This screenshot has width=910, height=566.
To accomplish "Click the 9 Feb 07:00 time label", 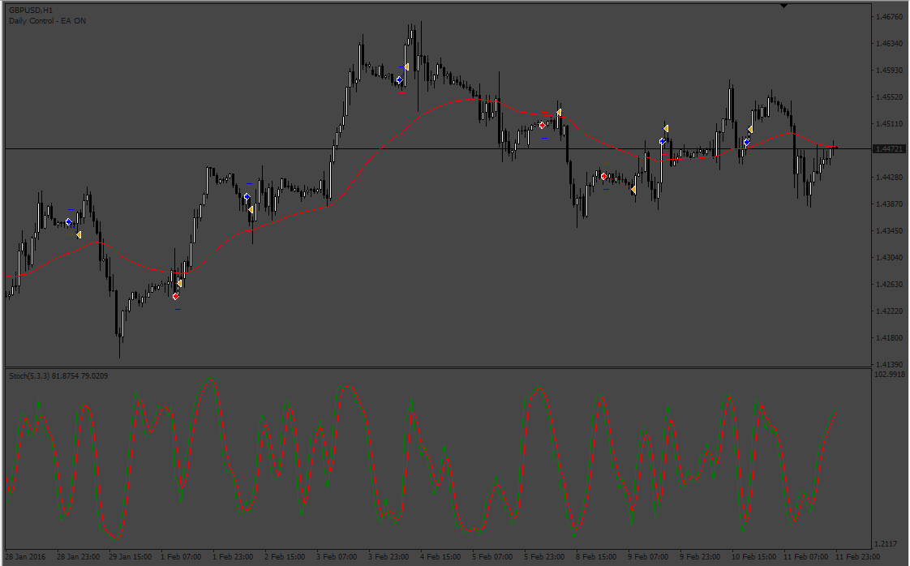I will pyautogui.click(x=648, y=557).
